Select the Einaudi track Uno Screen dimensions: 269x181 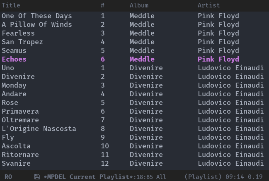[x=8, y=68]
